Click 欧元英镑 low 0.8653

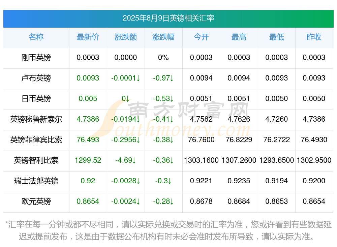pyautogui.click(x=277, y=202)
